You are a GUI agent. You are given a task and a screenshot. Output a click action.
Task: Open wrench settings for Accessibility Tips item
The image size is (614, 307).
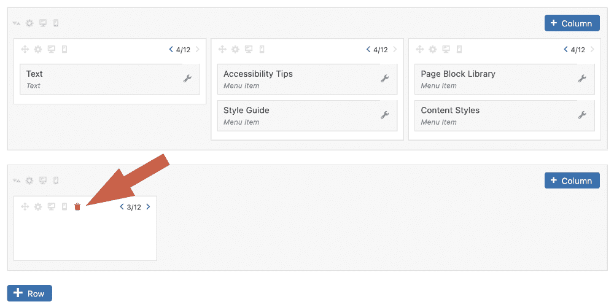pyautogui.click(x=385, y=79)
